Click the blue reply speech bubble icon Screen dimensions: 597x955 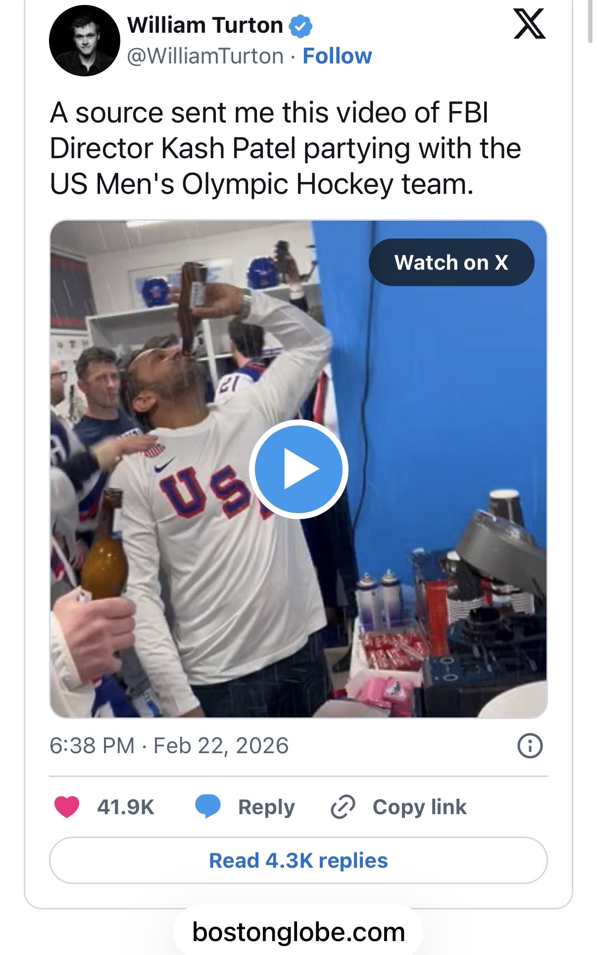[x=207, y=807]
